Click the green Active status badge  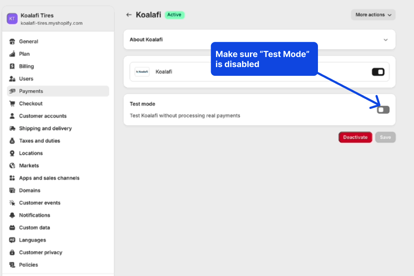[x=174, y=15]
